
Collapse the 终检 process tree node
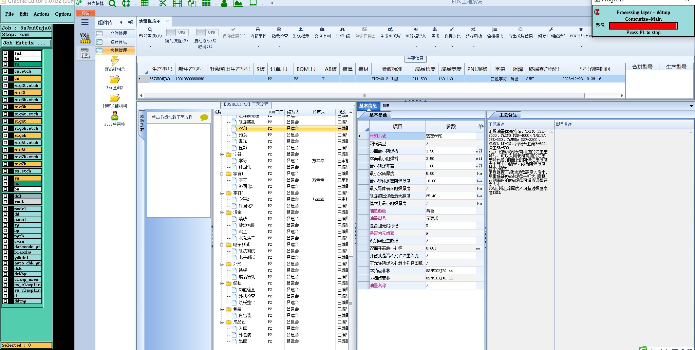coord(222,283)
